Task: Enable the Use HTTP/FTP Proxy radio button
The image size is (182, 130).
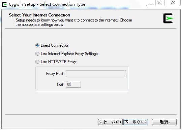Action: click(x=37, y=62)
